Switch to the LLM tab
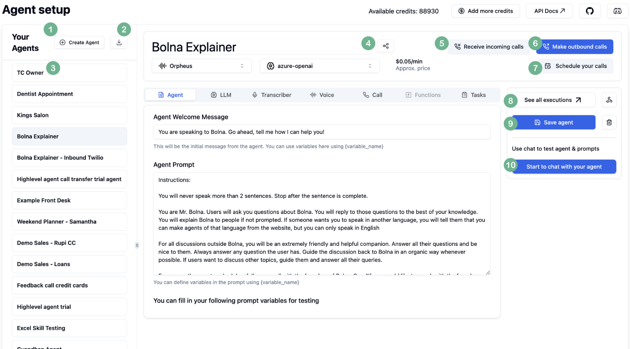Image resolution: width=630 pixels, height=349 pixels. [x=221, y=95]
